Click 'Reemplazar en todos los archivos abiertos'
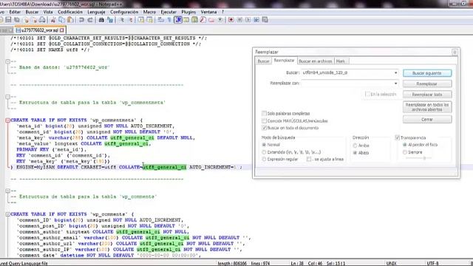Screen dimensions: 473x266 pyautogui.click(x=427, y=107)
